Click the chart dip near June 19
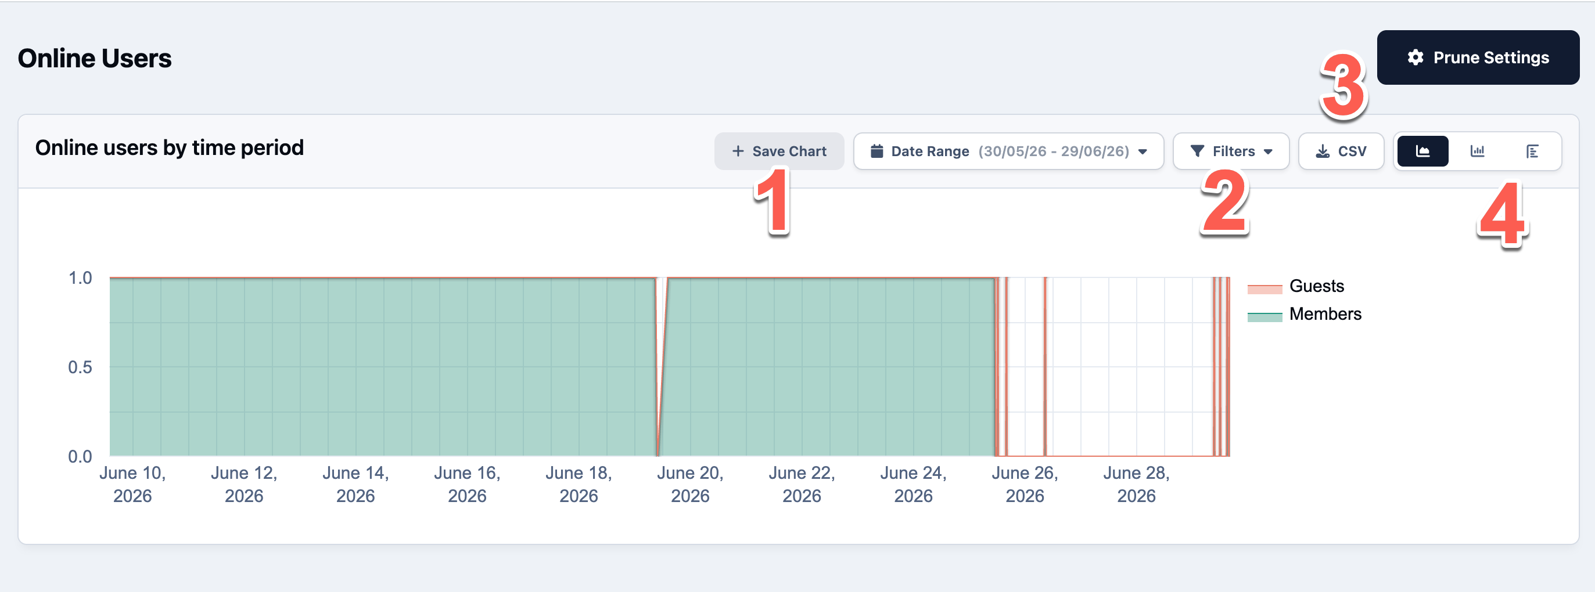The image size is (1595, 592). [x=660, y=368]
